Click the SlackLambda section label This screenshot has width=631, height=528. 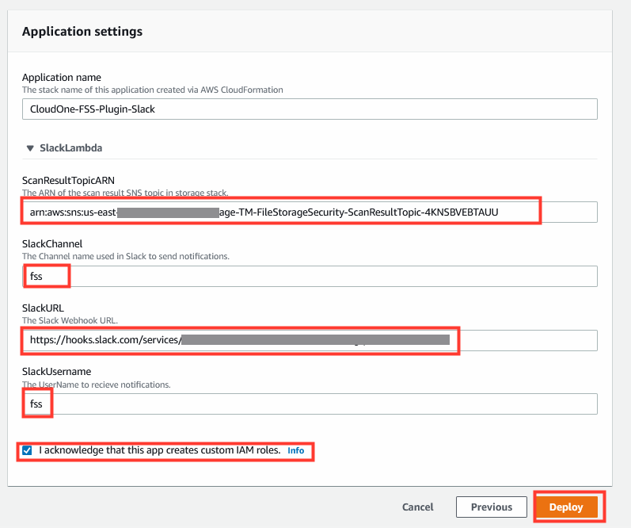[x=70, y=148]
